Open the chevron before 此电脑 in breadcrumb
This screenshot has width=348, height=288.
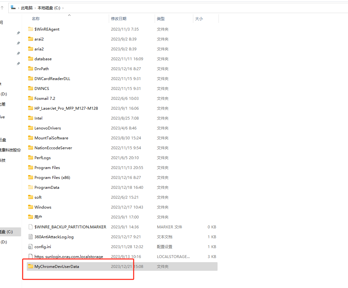pyautogui.click(x=19, y=8)
